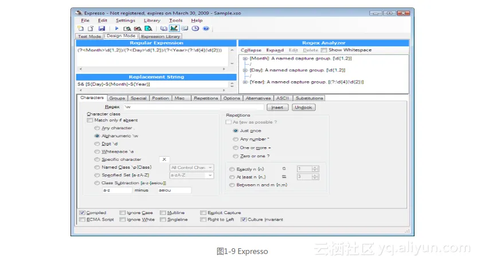477x262 pixels.
Task: Open the Groups tab
Action: pyautogui.click(x=117, y=98)
